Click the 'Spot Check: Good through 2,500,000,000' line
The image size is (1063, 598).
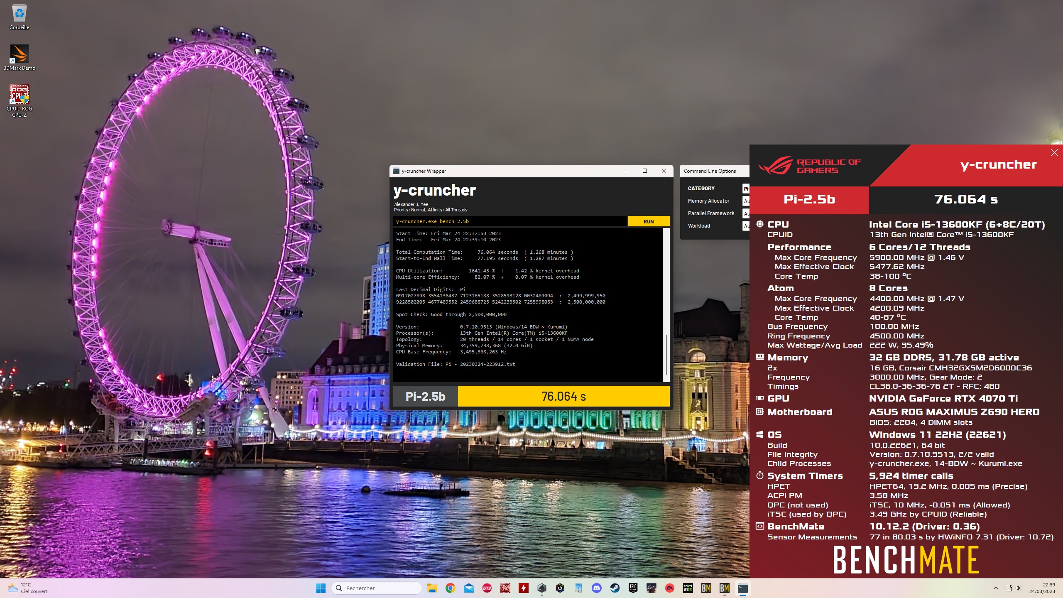pyautogui.click(x=451, y=314)
